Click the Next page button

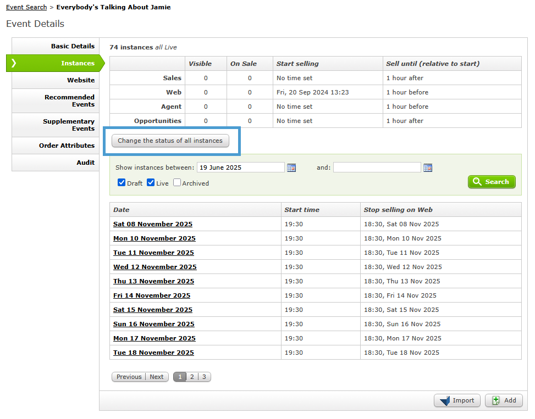coord(157,377)
